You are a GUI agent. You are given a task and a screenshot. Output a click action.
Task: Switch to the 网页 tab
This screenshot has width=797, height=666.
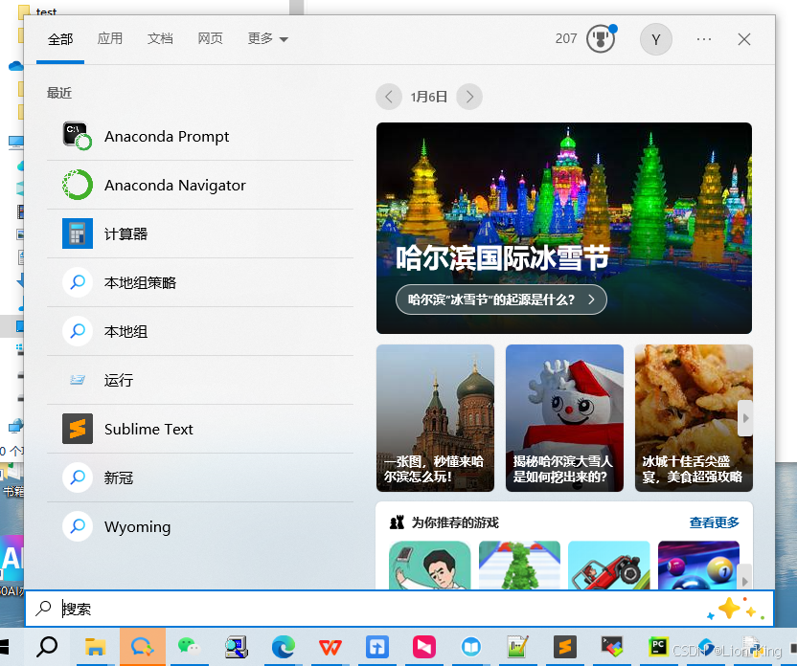click(x=210, y=39)
